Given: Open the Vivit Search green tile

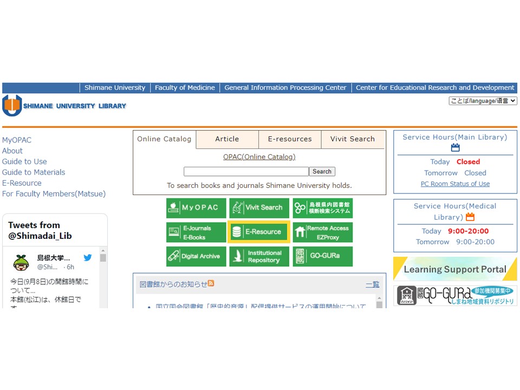Looking at the screenshot, I should [259, 208].
